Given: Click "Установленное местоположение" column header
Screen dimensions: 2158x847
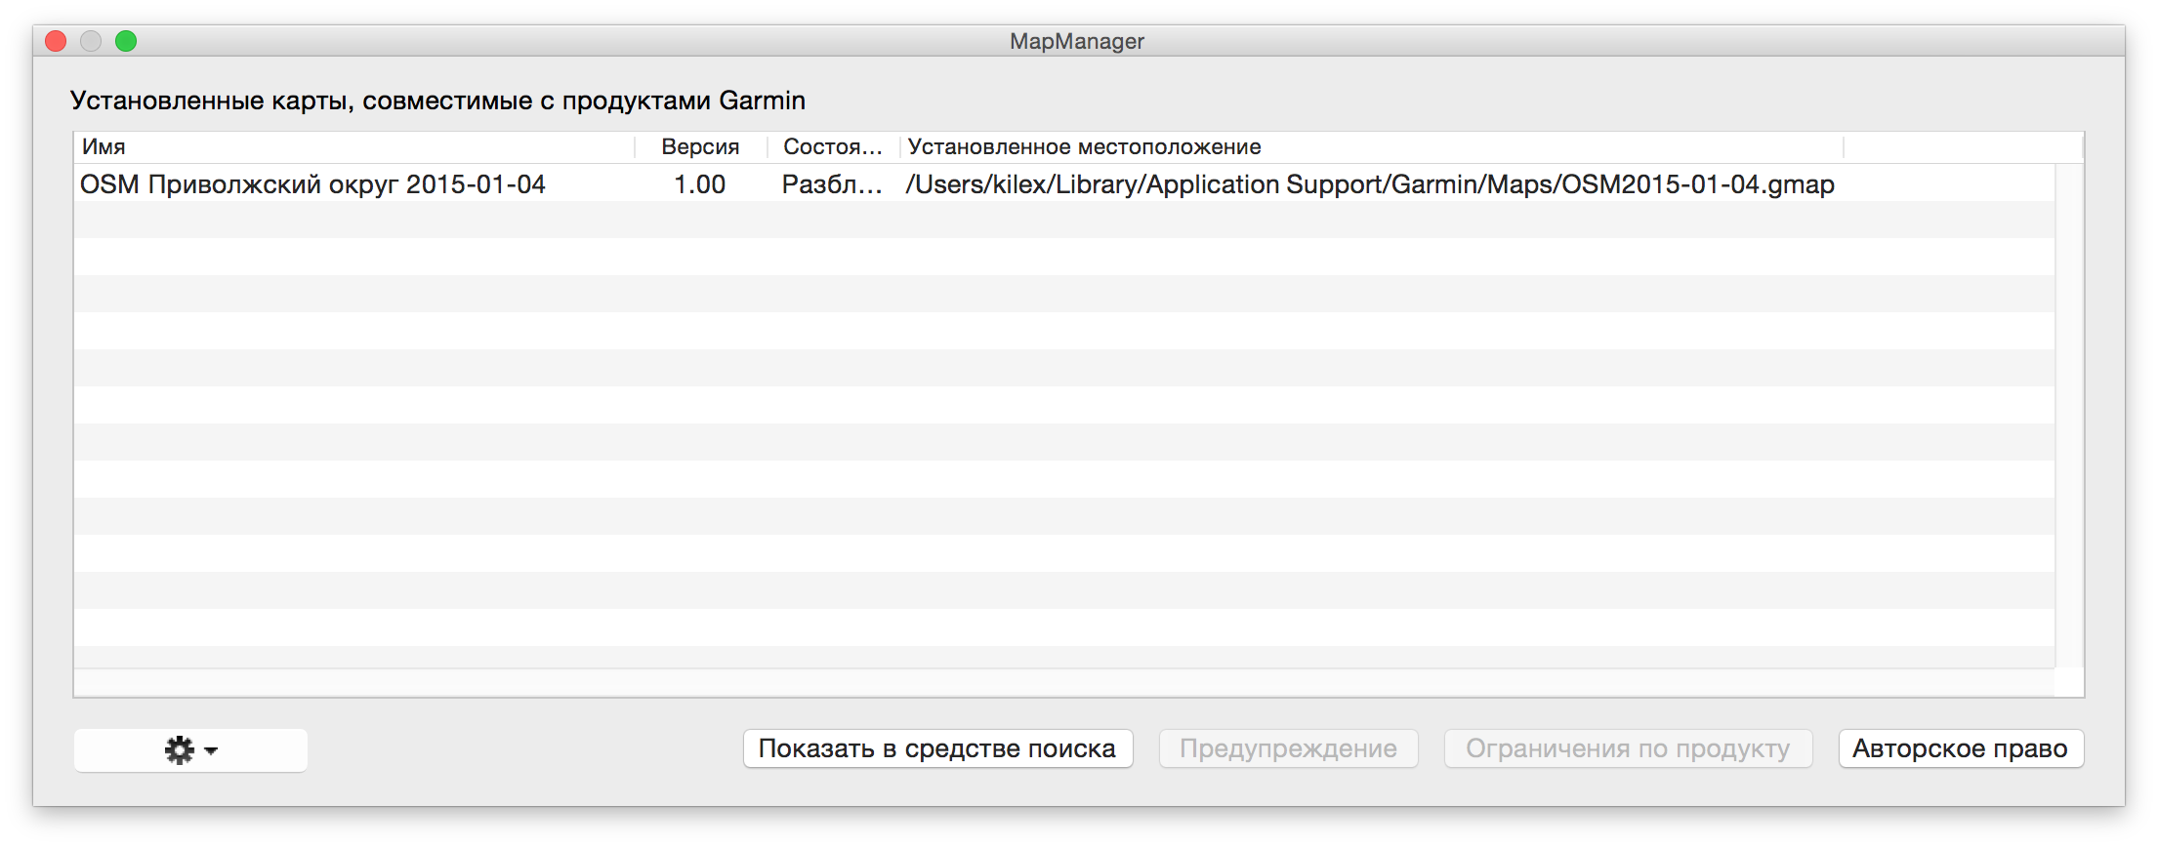Looking at the screenshot, I should (1371, 146).
